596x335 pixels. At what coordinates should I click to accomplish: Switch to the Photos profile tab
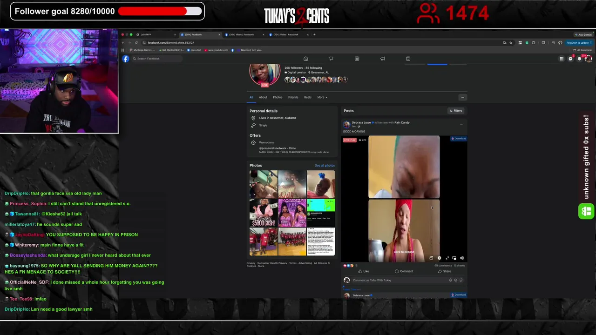[x=278, y=97]
